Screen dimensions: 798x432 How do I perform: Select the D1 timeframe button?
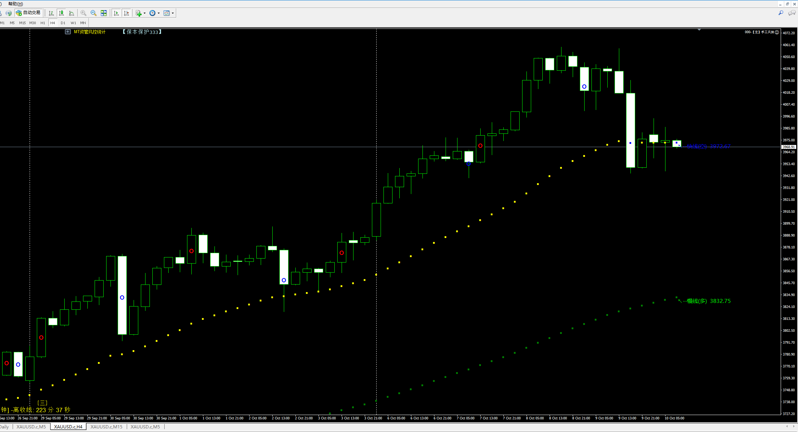pyautogui.click(x=63, y=23)
